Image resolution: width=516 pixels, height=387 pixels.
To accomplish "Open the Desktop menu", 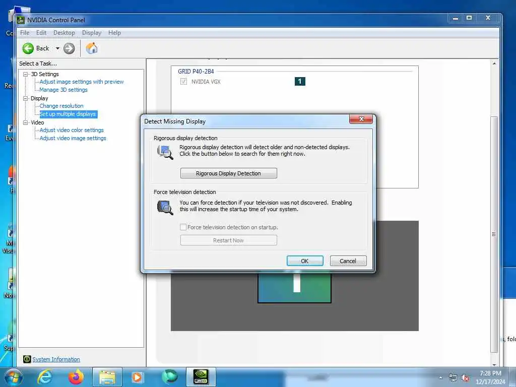I will point(64,33).
